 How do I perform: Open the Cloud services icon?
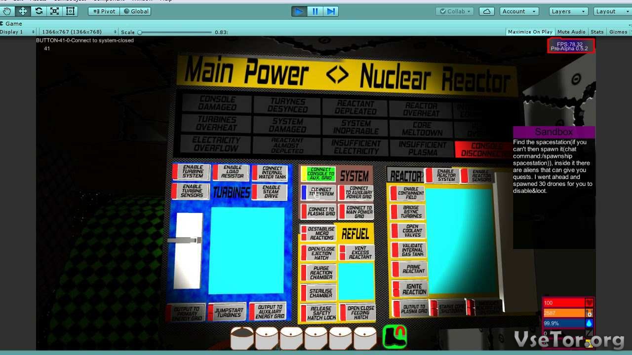tap(487, 11)
